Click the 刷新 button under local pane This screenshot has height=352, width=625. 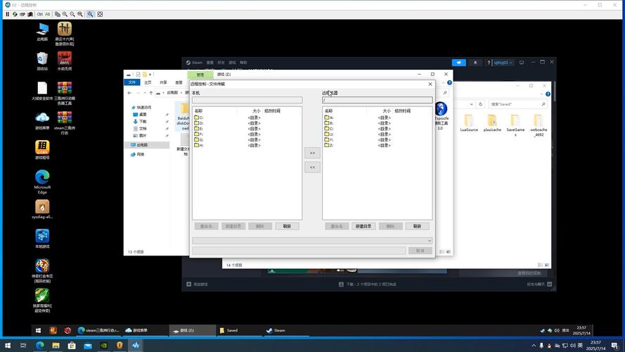coord(287,226)
